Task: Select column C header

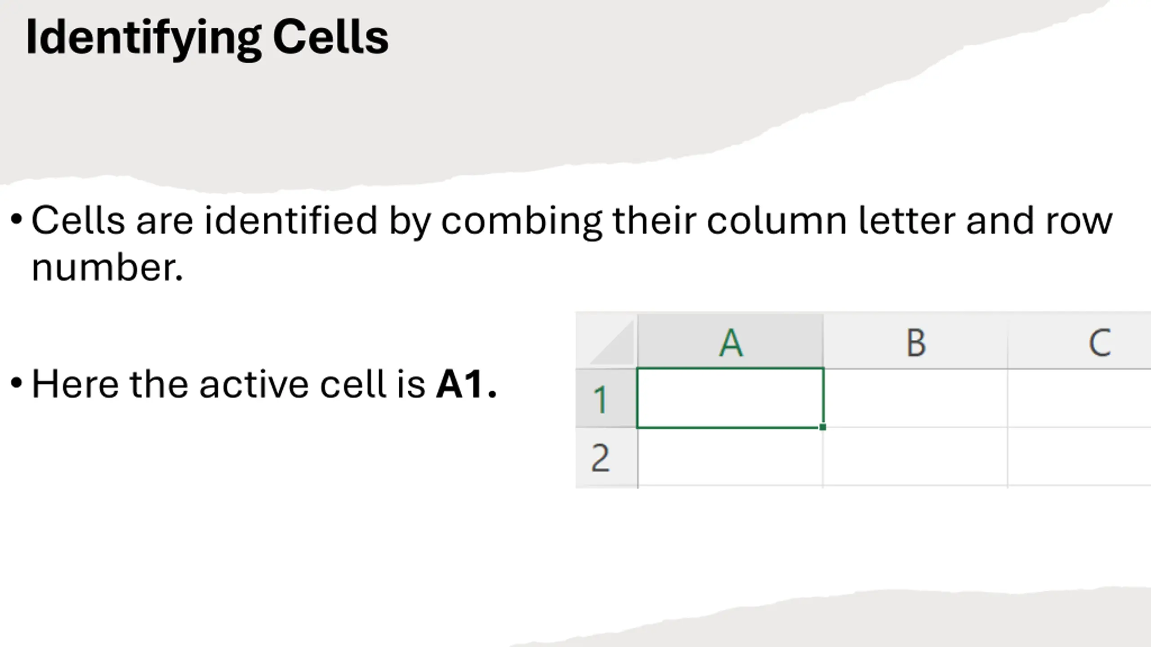Action: click(1080, 341)
